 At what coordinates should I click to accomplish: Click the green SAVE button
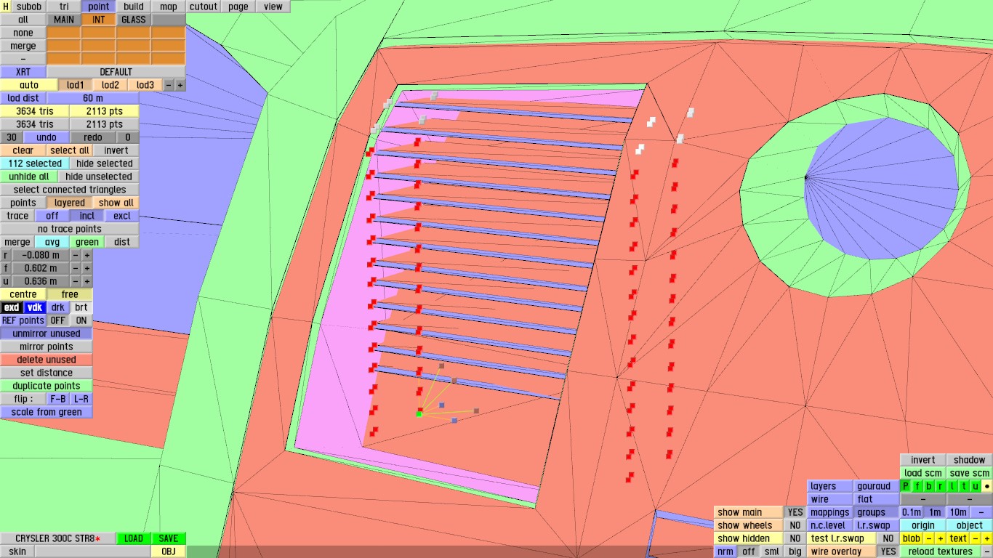tap(169, 538)
